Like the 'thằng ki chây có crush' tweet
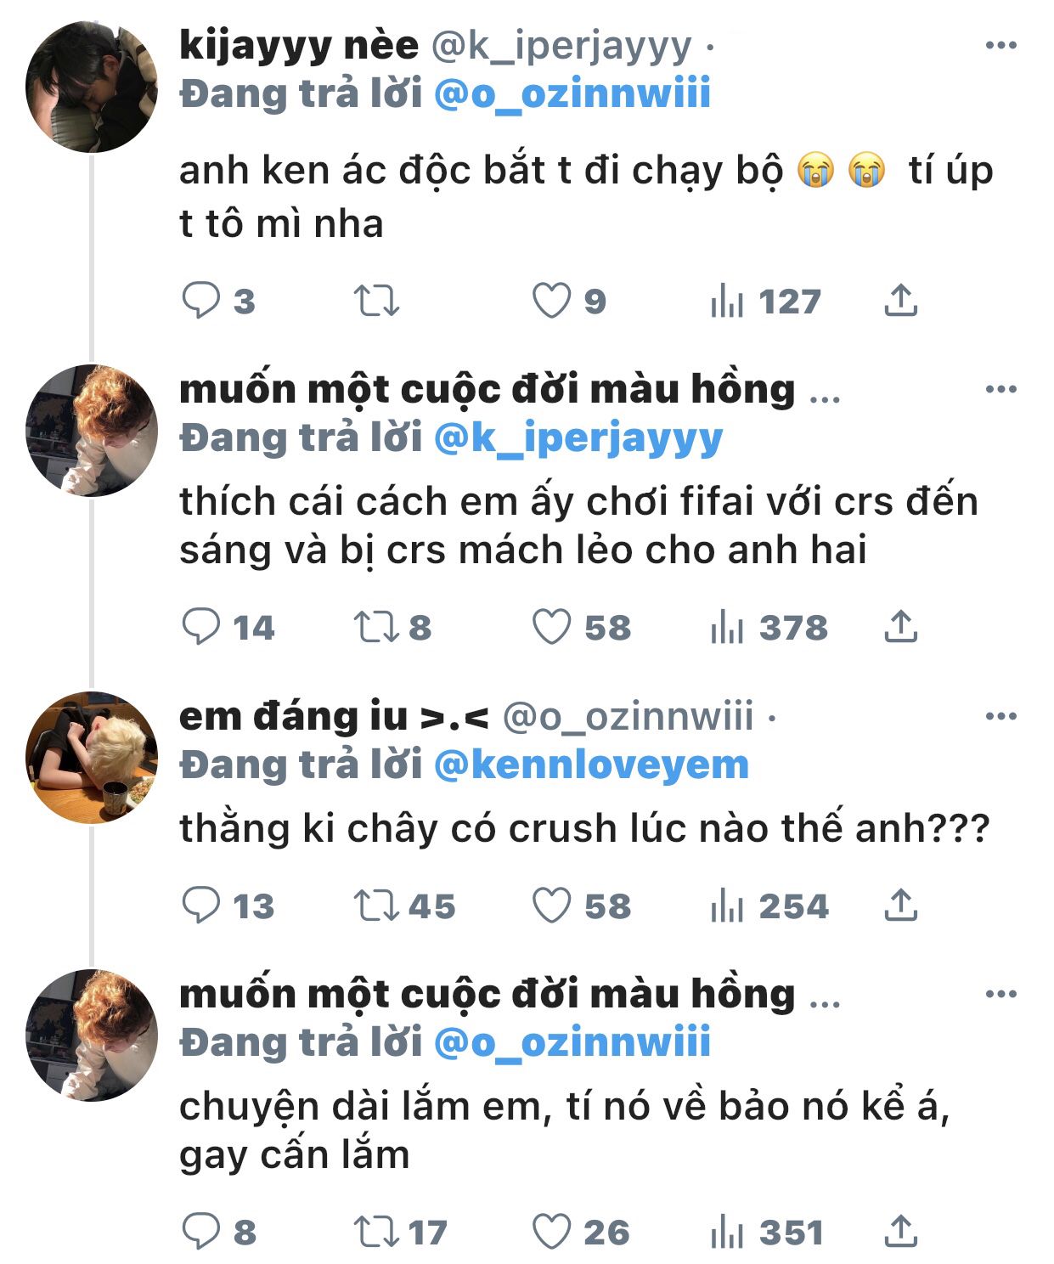Image resolution: width=1054 pixels, height=1264 pixels. pos(552,906)
